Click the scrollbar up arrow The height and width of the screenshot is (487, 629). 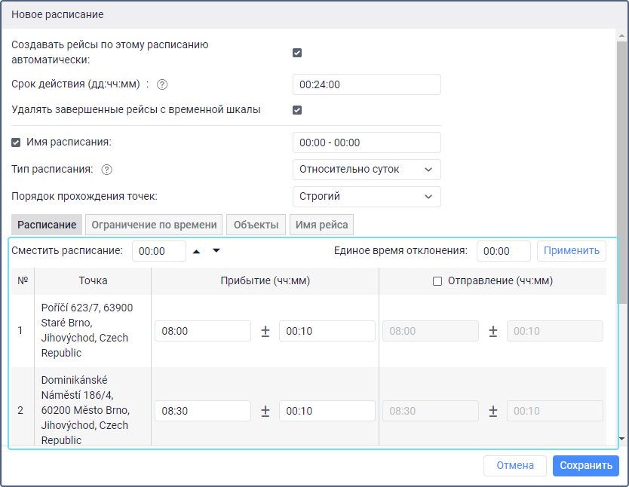[x=621, y=35]
